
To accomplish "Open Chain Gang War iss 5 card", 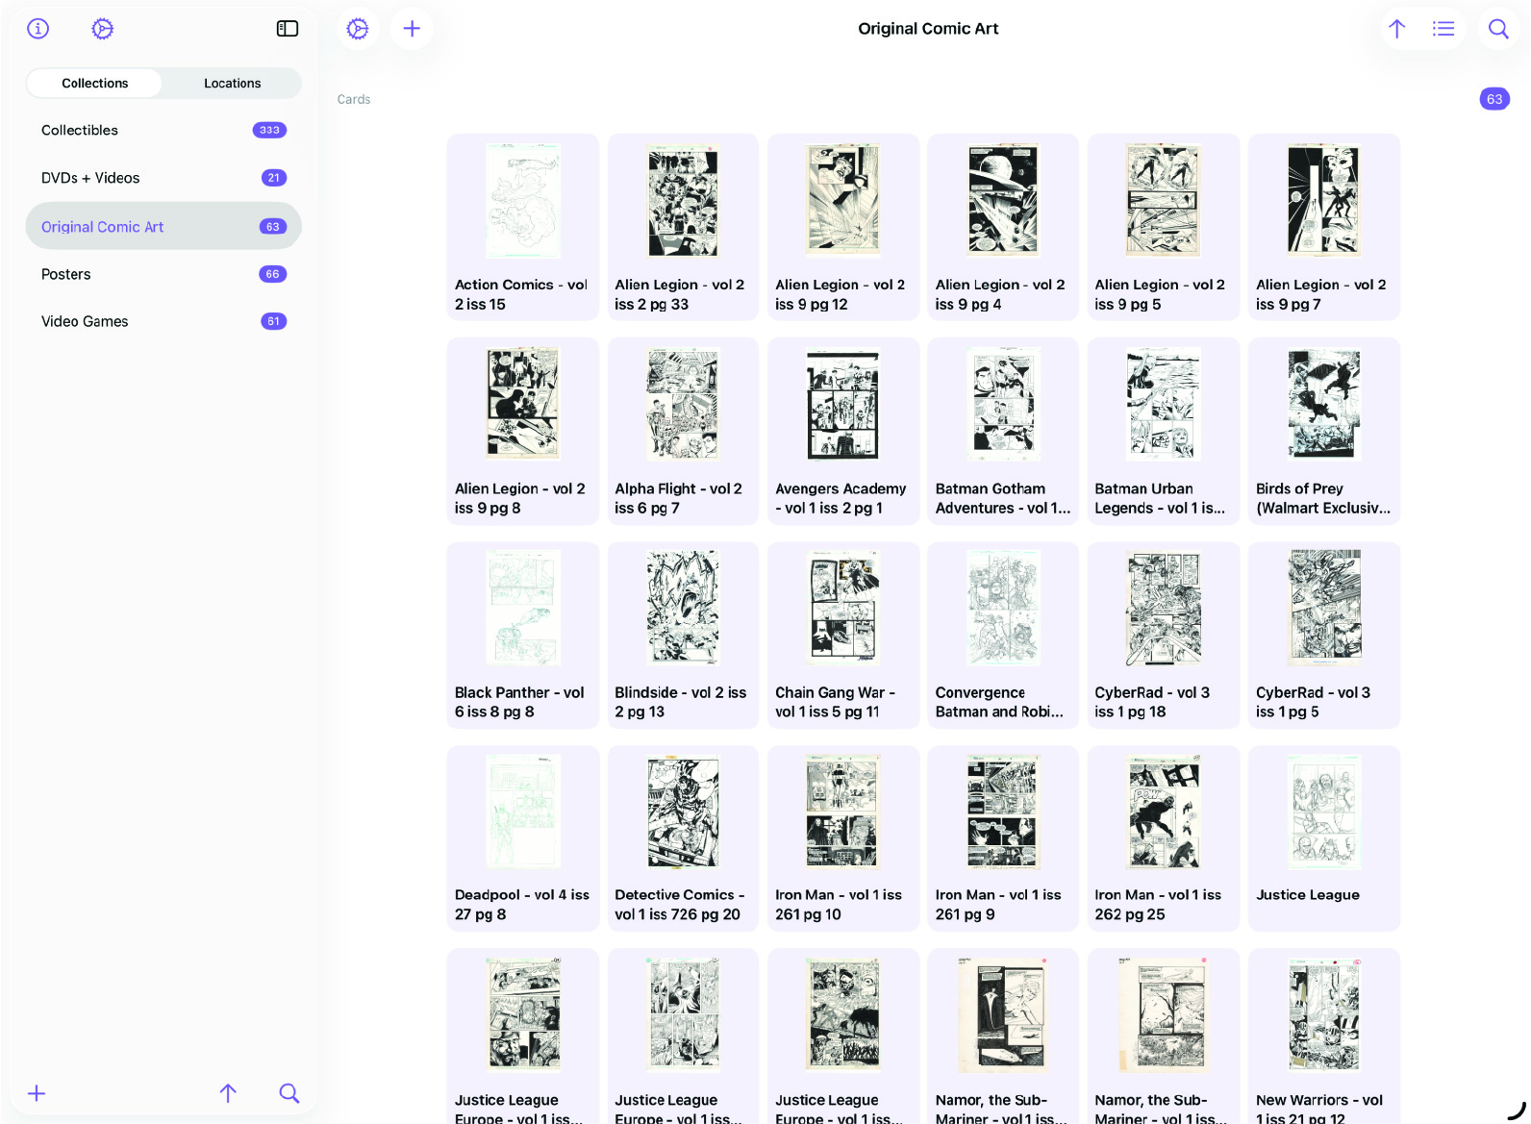I will click(x=843, y=635).
